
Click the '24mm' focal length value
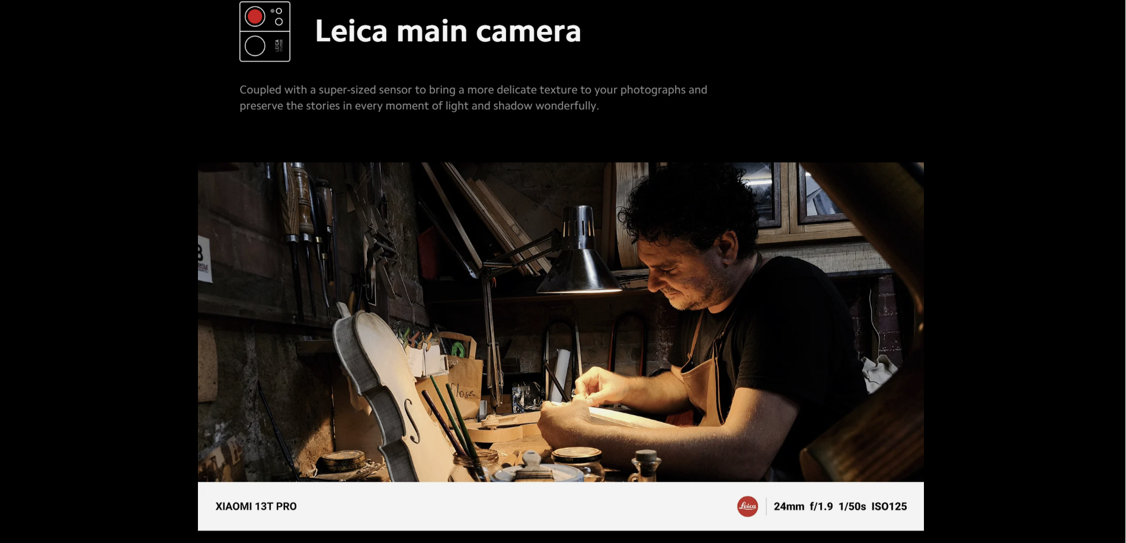pyautogui.click(x=789, y=506)
